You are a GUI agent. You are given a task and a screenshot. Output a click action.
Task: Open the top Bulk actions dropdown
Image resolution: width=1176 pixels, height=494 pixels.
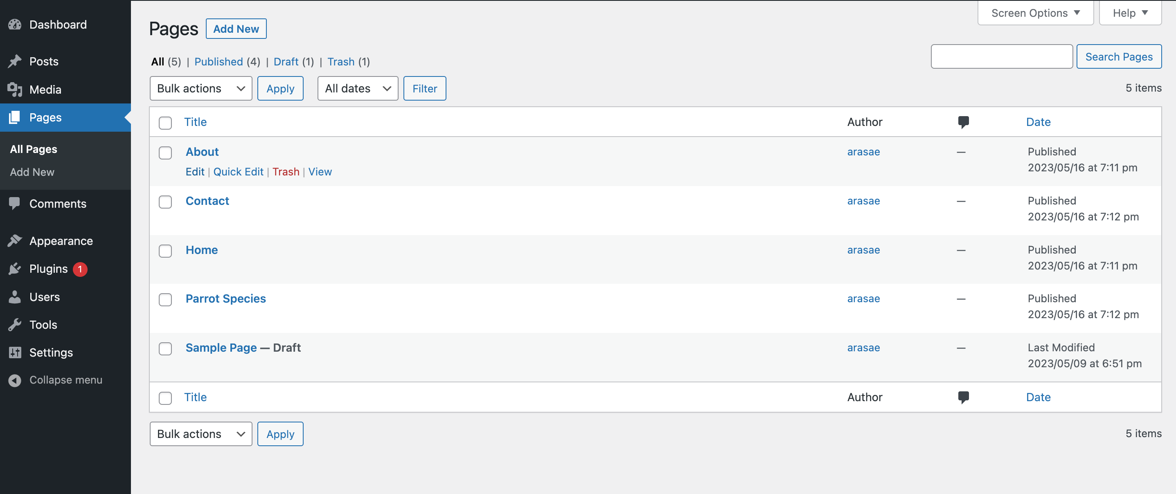point(201,88)
